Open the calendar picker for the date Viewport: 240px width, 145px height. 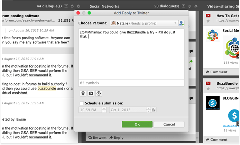(154, 110)
